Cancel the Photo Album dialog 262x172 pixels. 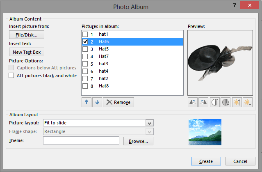240,161
